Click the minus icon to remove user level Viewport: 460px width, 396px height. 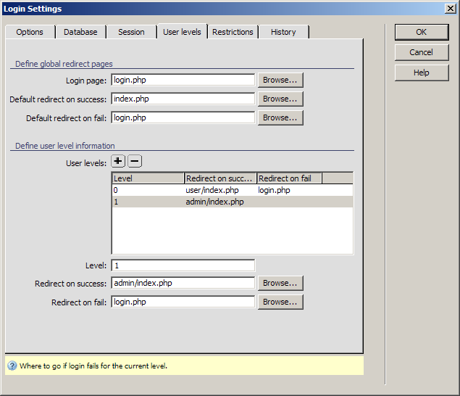point(135,162)
